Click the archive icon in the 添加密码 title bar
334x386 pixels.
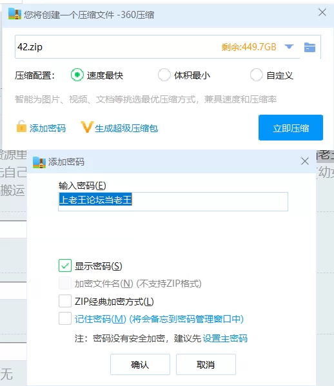coord(39,162)
